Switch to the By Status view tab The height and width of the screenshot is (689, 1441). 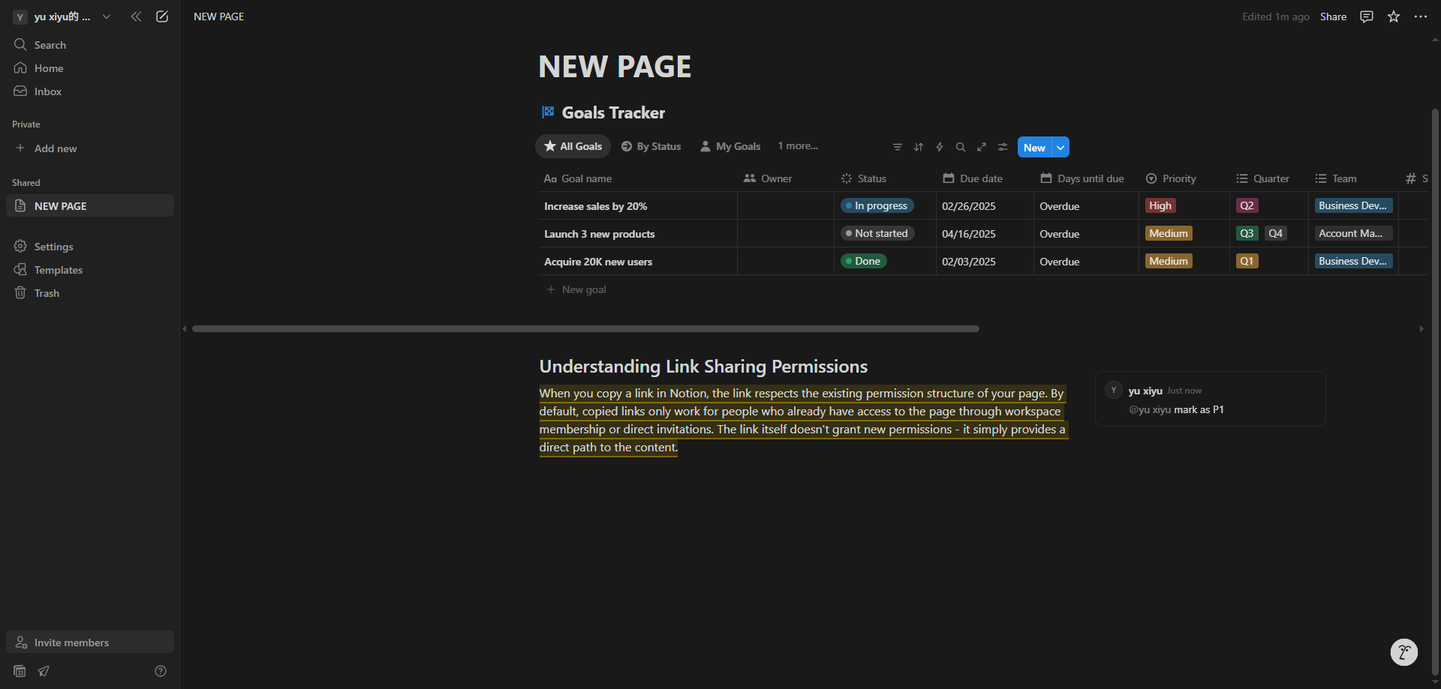point(651,146)
